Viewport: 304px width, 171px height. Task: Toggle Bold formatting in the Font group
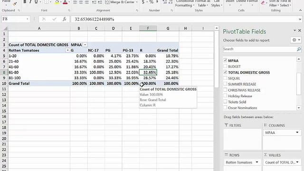pyautogui.click(x=25, y=2)
